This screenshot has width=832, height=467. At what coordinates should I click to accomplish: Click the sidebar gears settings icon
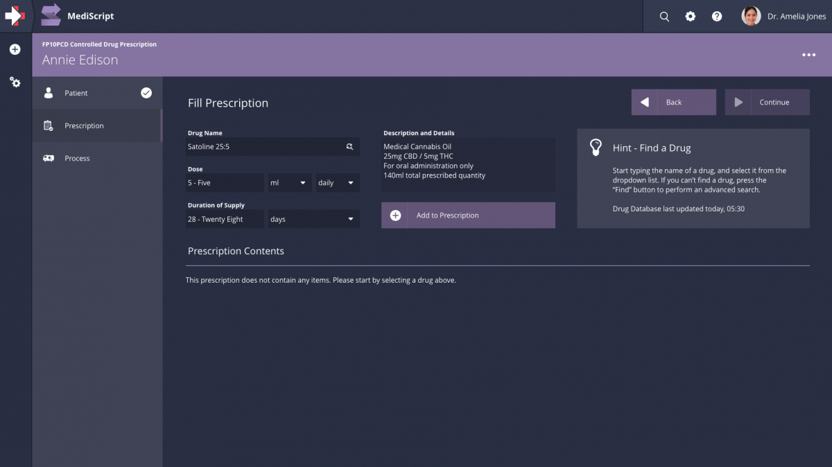(x=15, y=82)
